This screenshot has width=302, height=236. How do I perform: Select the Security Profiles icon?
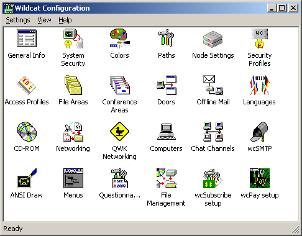(x=260, y=39)
